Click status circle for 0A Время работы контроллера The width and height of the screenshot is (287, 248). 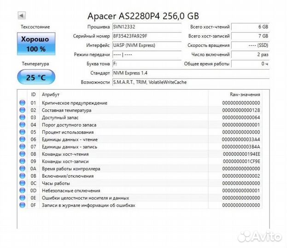pos(22,169)
